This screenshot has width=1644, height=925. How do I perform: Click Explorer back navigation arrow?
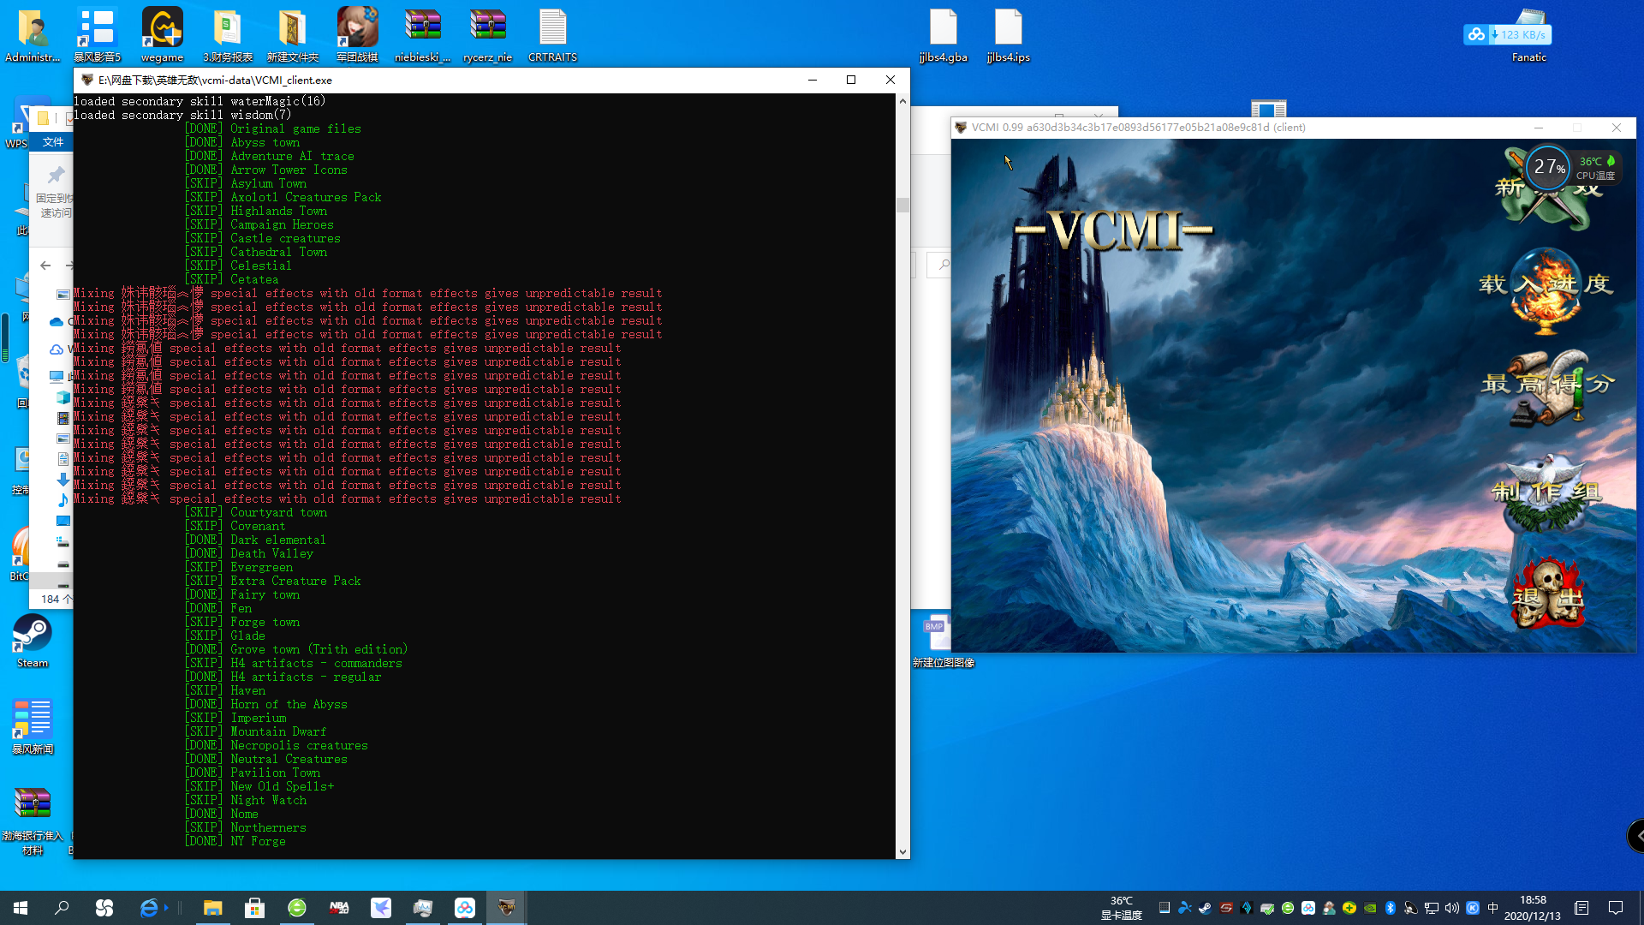click(45, 266)
